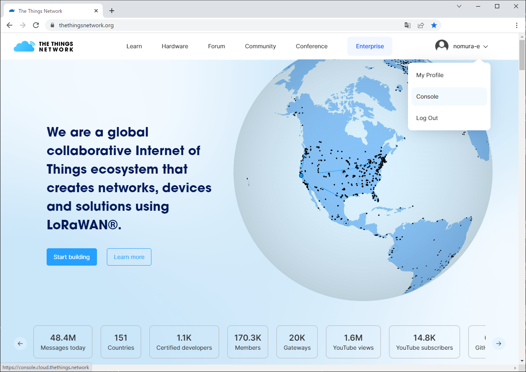Image resolution: width=526 pixels, height=372 pixels.
Task: Click the bookmark star icon
Action: 434,25
